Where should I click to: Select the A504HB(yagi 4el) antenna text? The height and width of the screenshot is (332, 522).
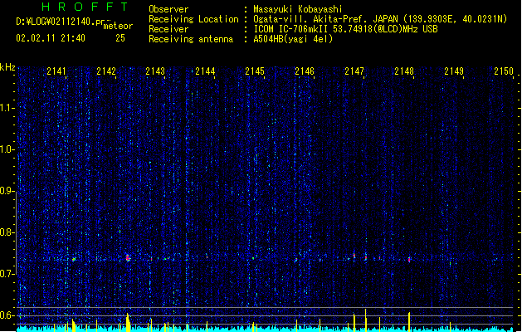[x=293, y=39]
